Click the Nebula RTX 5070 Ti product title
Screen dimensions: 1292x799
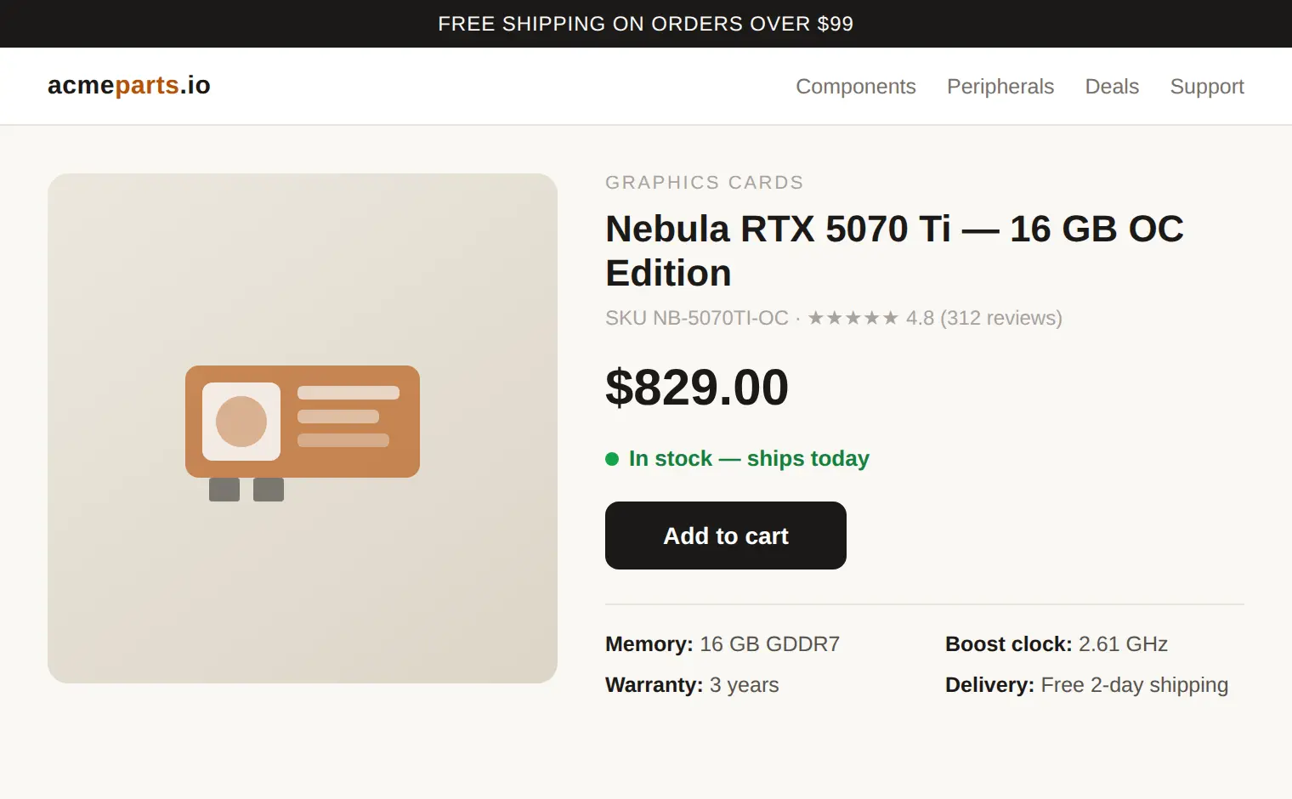click(894, 251)
